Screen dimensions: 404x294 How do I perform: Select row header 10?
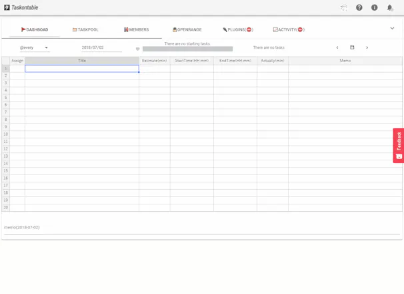(6, 134)
